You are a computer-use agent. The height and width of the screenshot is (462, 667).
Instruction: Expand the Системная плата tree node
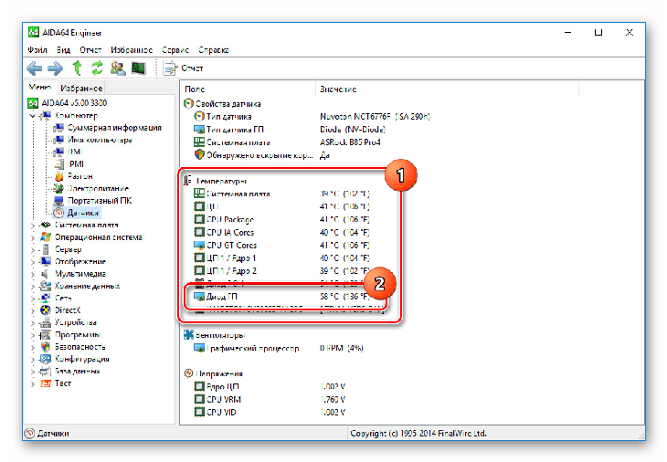coord(33,226)
